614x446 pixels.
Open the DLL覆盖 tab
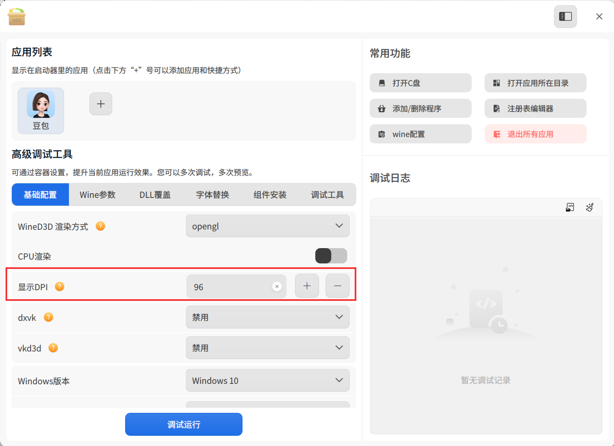[155, 194]
